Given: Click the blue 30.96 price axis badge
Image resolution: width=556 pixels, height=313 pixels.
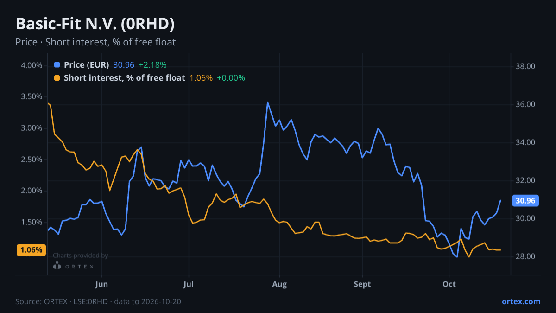Looking at the screenshot, I should tap(525, 201).
